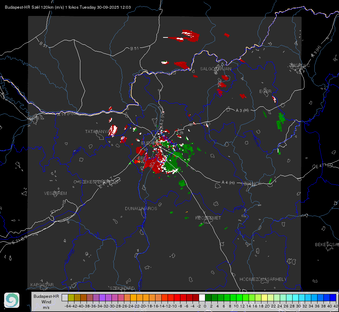The height and width of the screenshot is (312, 339).
Task: Click the 'B 51' road label north of Budapest
Action: tap(134, 49)
